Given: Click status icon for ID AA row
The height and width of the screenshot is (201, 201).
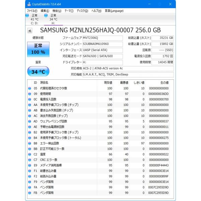Looking at the screenshot, I should click(x=29, y=105).
